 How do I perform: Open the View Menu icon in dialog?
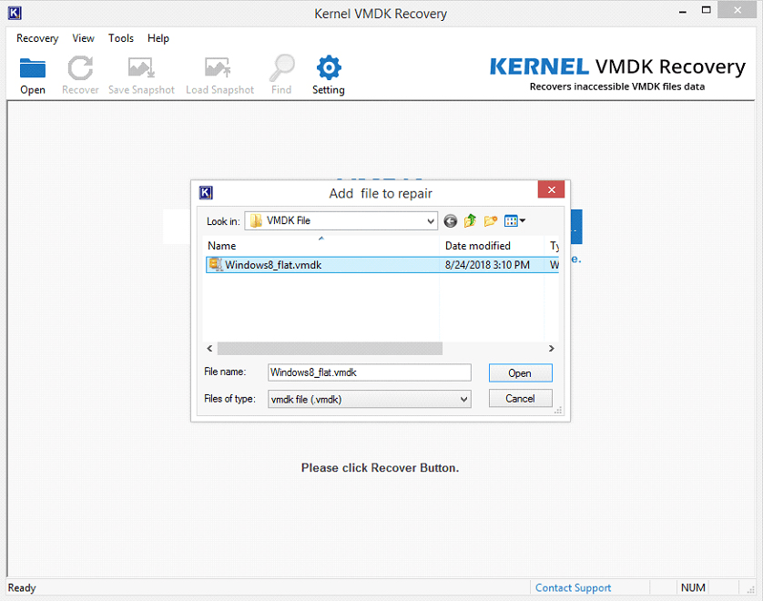coord(514,221)
